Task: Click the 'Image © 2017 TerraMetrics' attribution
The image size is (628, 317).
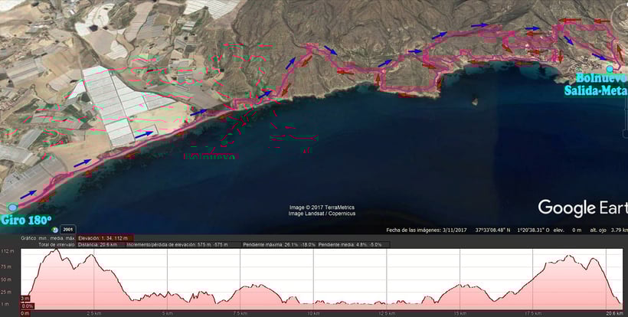Action: [x=322, y=208]
